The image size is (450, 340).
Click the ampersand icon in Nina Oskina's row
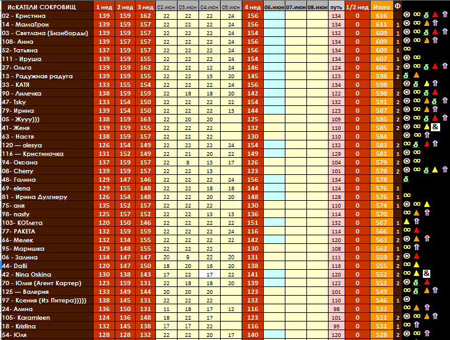tap(426, 273)
